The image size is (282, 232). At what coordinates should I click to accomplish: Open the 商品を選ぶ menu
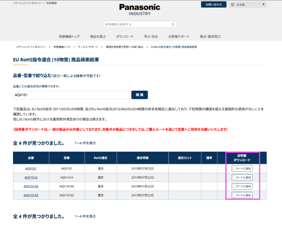(98, 36)
